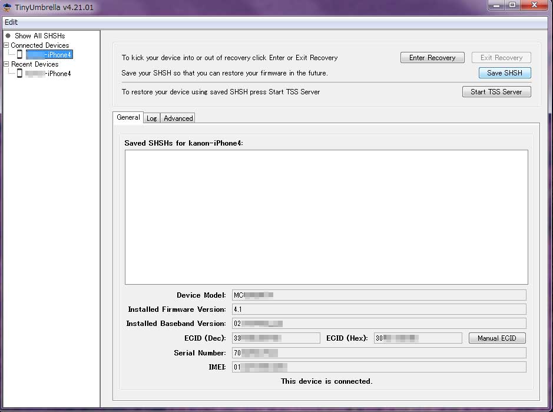The image size is (553, 412).
Task: Switch to the Advanced tab
Action: (178, 118)
